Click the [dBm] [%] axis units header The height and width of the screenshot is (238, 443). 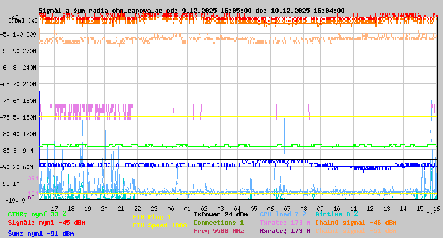(23, 20)
